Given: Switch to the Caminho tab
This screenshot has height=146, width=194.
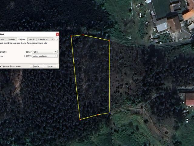Looking at the screenshot, I should (11, 39).
